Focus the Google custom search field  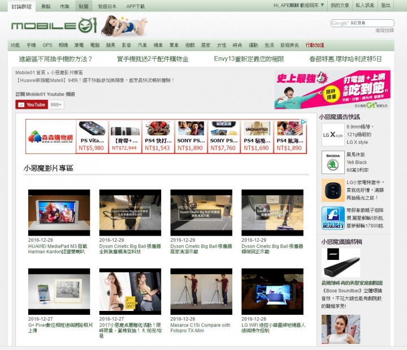(x=362, y=23)
